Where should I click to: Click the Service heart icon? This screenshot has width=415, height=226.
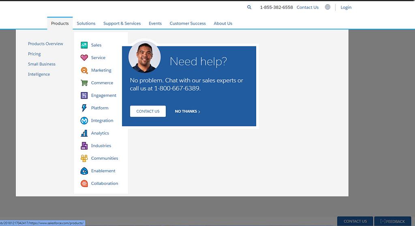pyautogui.click(x=84, y=58)
